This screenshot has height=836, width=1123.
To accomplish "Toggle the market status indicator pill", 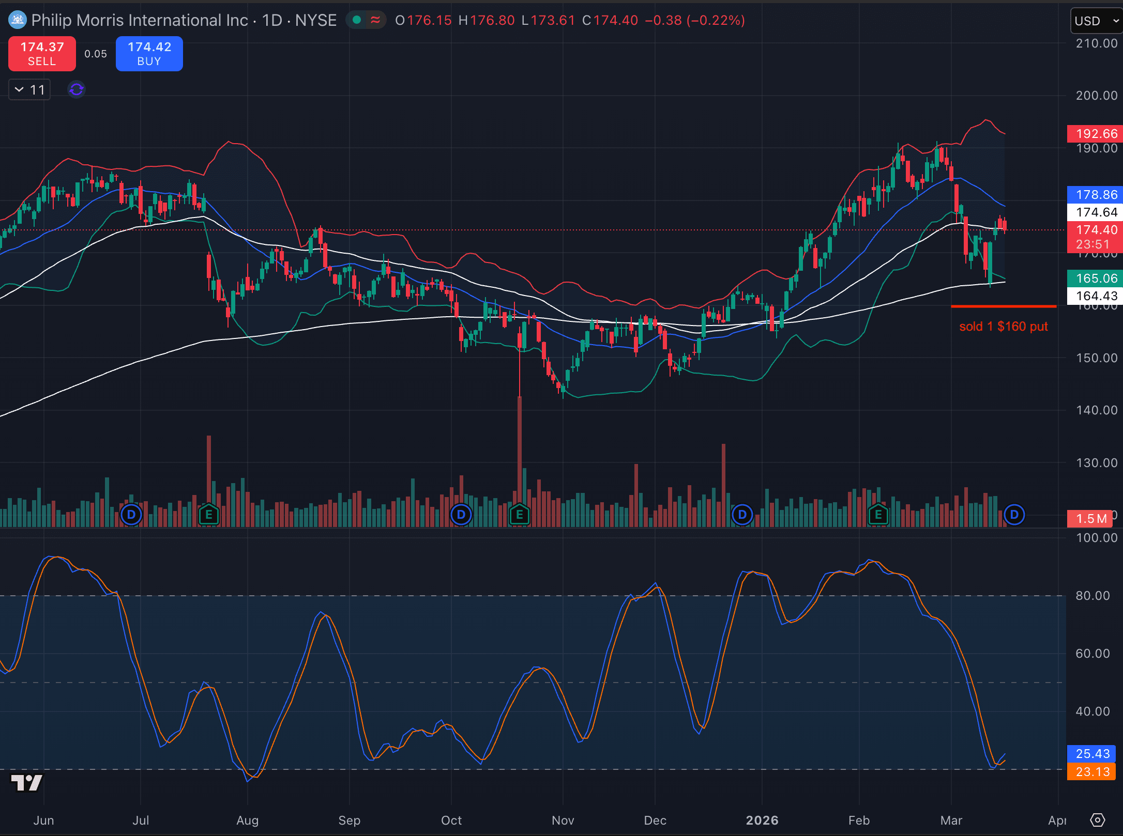I will pos(357,20).
